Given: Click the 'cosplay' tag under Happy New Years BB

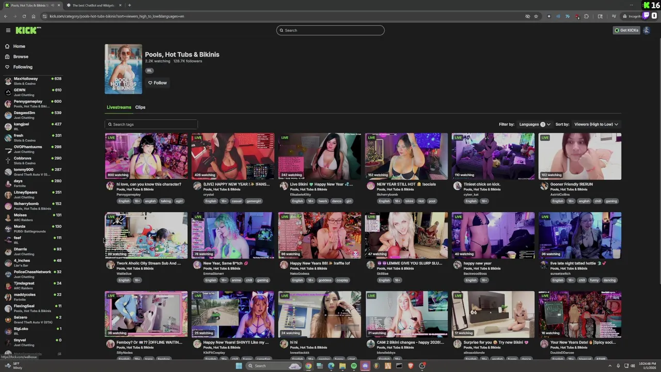Looking at the screenshot, I should pos(342,280).
